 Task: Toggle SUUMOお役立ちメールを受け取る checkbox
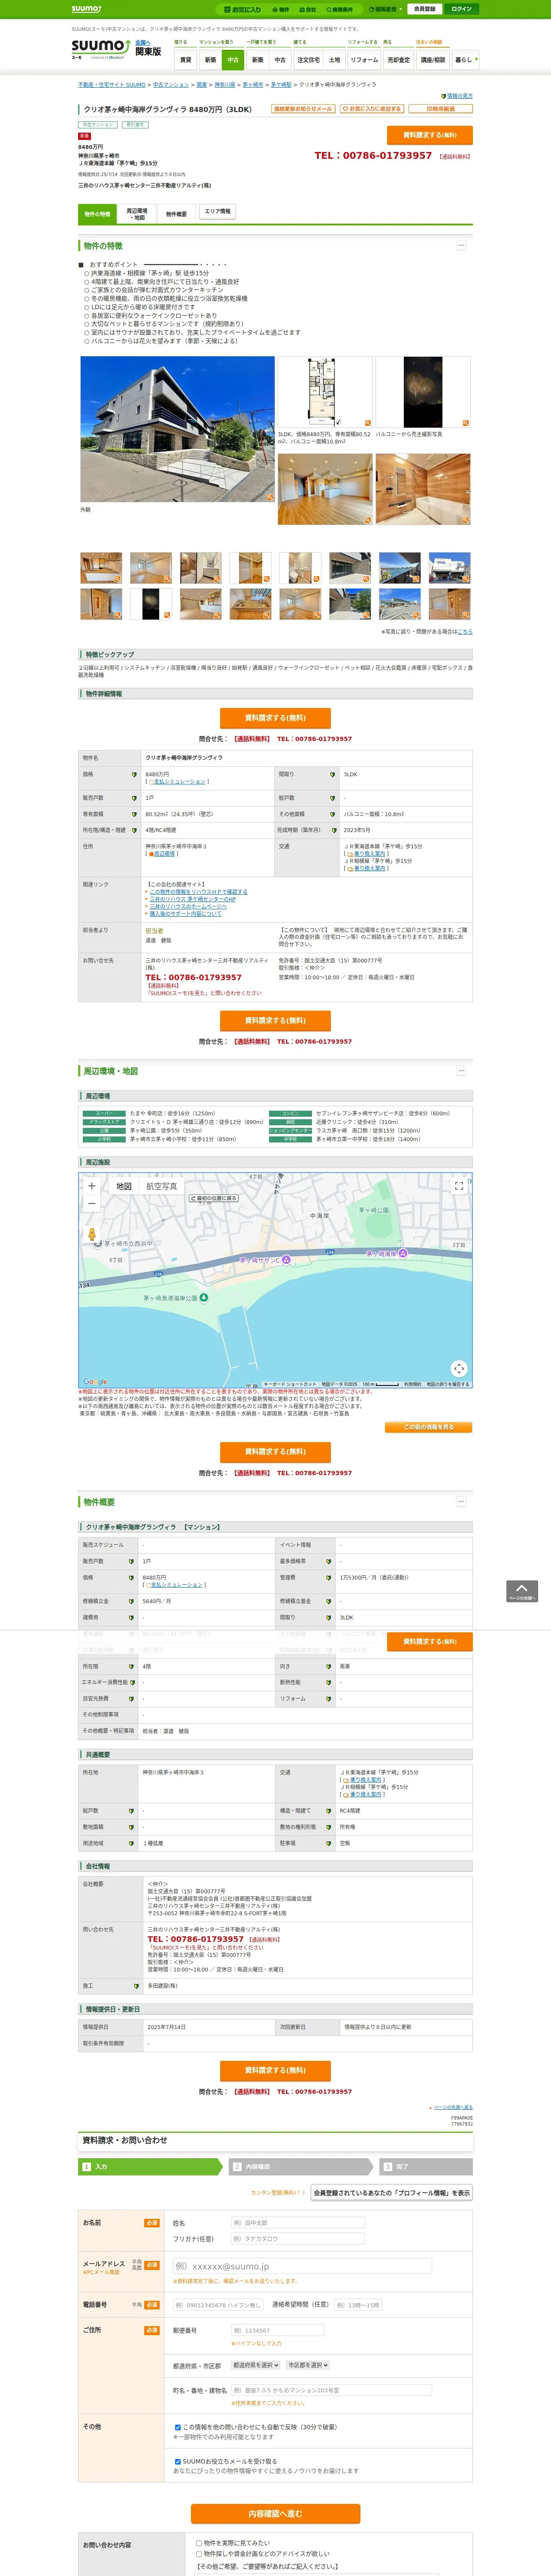178,2461
